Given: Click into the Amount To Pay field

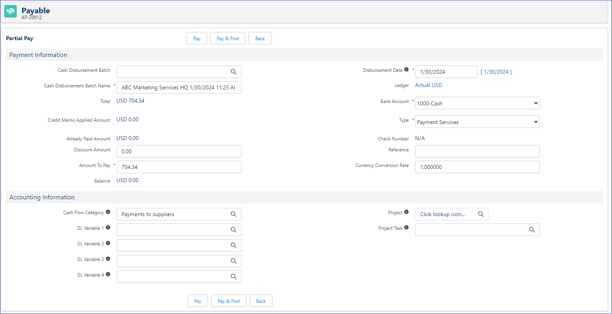Looking at the screenshot, I should pyautogui.click(x=179, y=167).
